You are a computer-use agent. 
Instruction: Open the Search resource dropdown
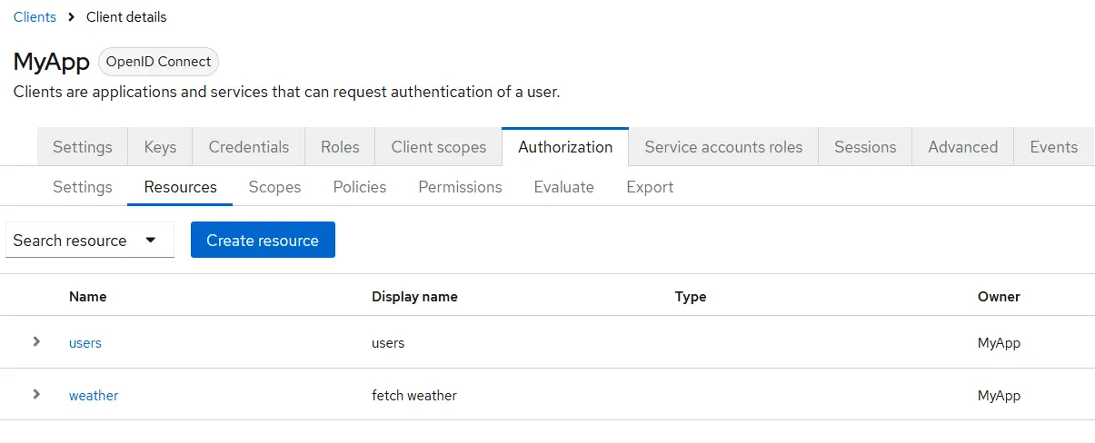(89, 241)
